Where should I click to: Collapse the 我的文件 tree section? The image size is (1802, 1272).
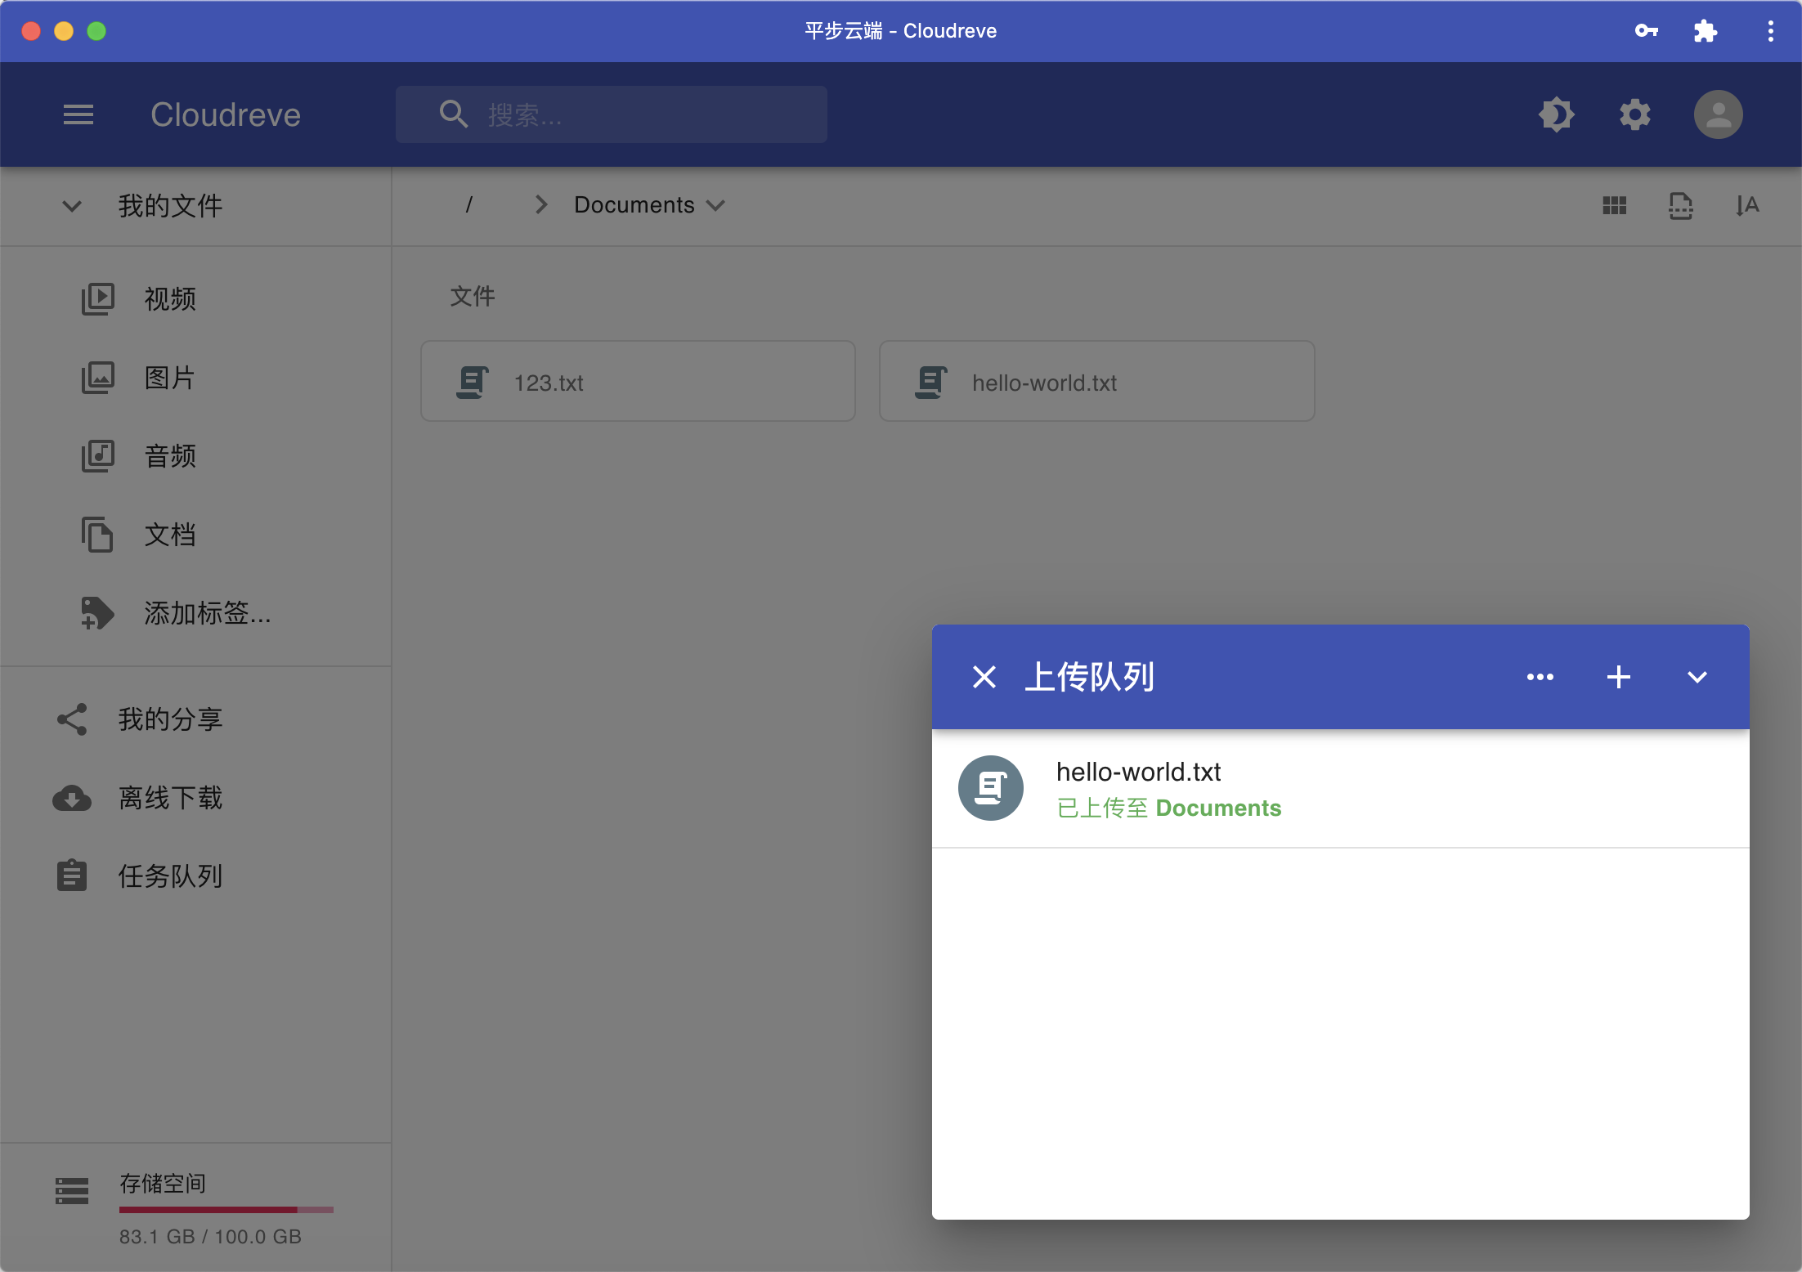pos(72,206)
